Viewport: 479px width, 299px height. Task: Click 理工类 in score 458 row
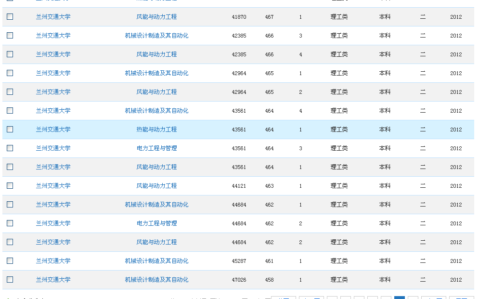pos(339,280)
